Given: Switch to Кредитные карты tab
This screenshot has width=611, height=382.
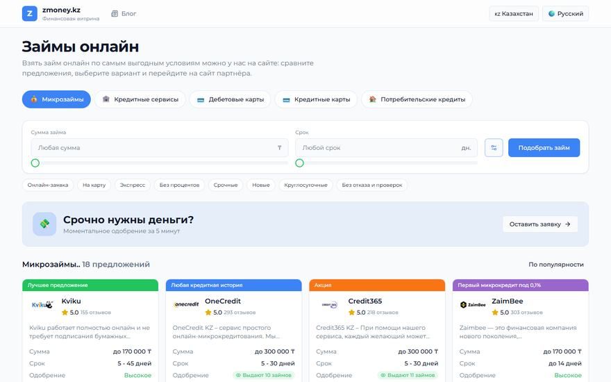Looking at the screenshot, I should (x=316, y=99).
